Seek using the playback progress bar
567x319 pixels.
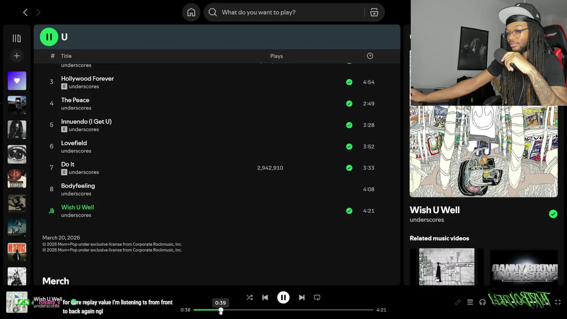tap(283, 310)
